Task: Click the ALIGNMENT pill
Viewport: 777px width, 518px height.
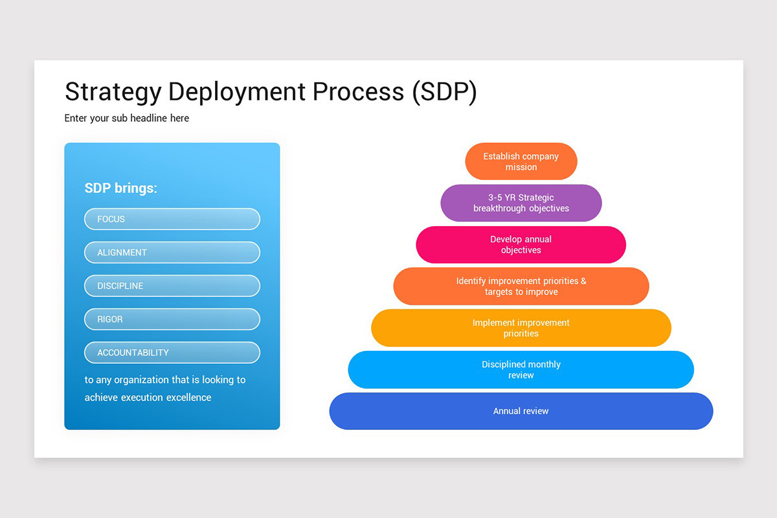Action: point(172,253)
